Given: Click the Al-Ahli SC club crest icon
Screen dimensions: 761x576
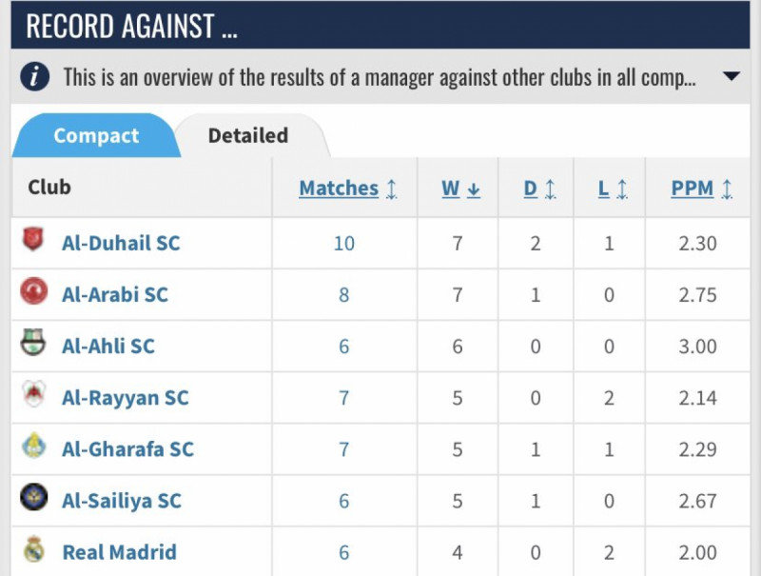Looking at the screenshot, I should (33, 345).
